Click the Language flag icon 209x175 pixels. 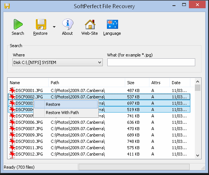click(x=113, y=24)
